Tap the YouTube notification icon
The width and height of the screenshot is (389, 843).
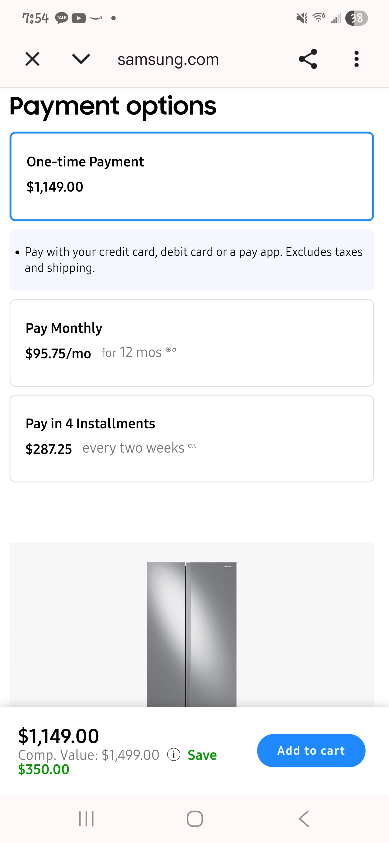(x=79, y=18)
